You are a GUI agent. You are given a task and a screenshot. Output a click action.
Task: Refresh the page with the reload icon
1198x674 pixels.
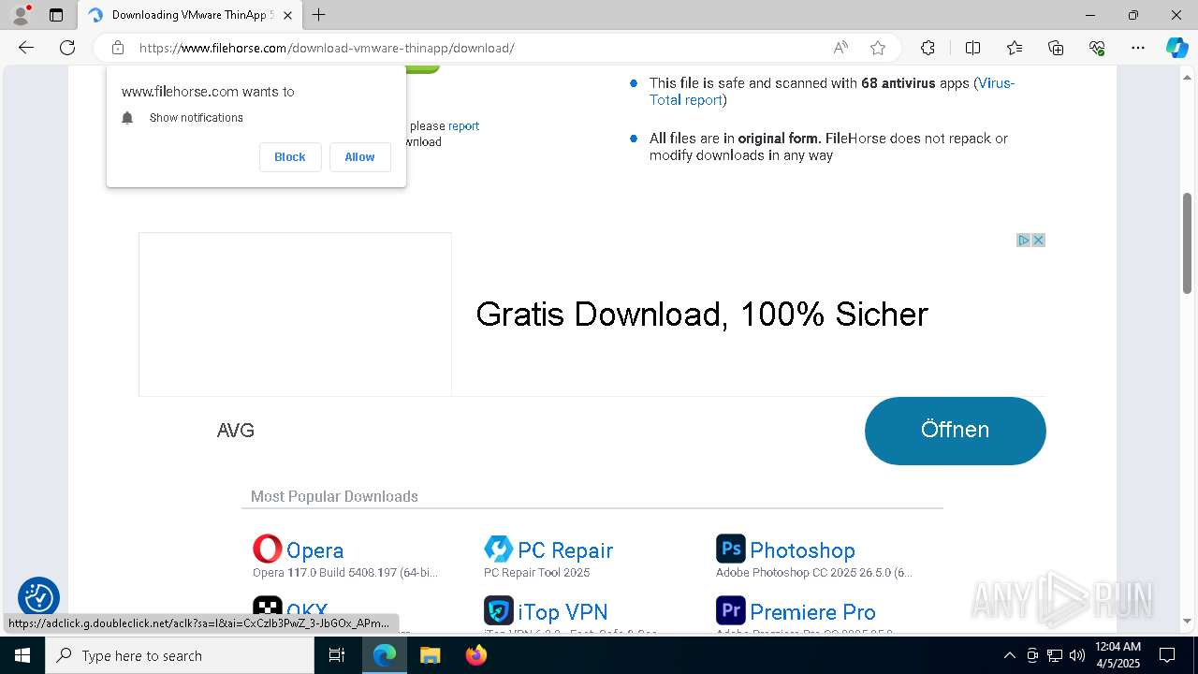[x=67, y=48]
